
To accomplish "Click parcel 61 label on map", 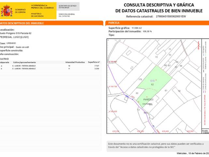I will coord(166,91).
